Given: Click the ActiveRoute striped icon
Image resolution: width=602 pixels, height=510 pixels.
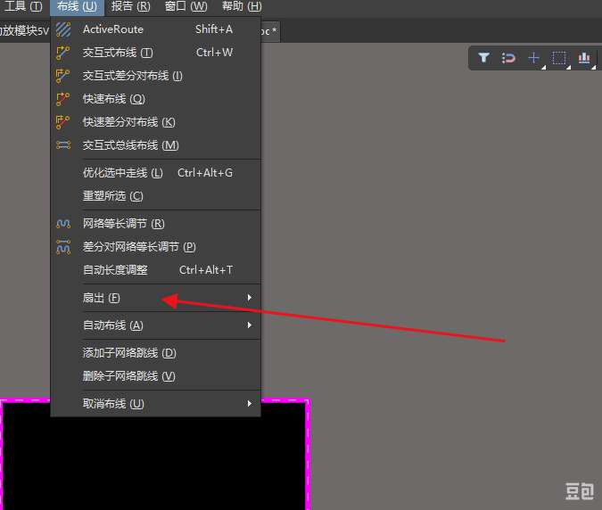Looking at the screenshot, I should click(63, 29).
